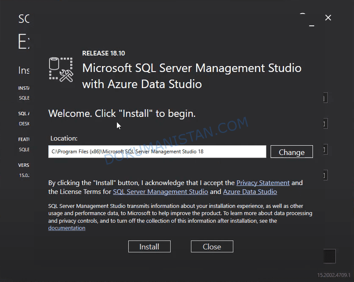
Task: Open the Privacy Statement link
Action: tap(263, 182)
